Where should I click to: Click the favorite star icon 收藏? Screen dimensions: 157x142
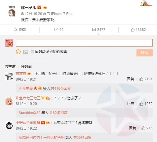tap(15, 29)
